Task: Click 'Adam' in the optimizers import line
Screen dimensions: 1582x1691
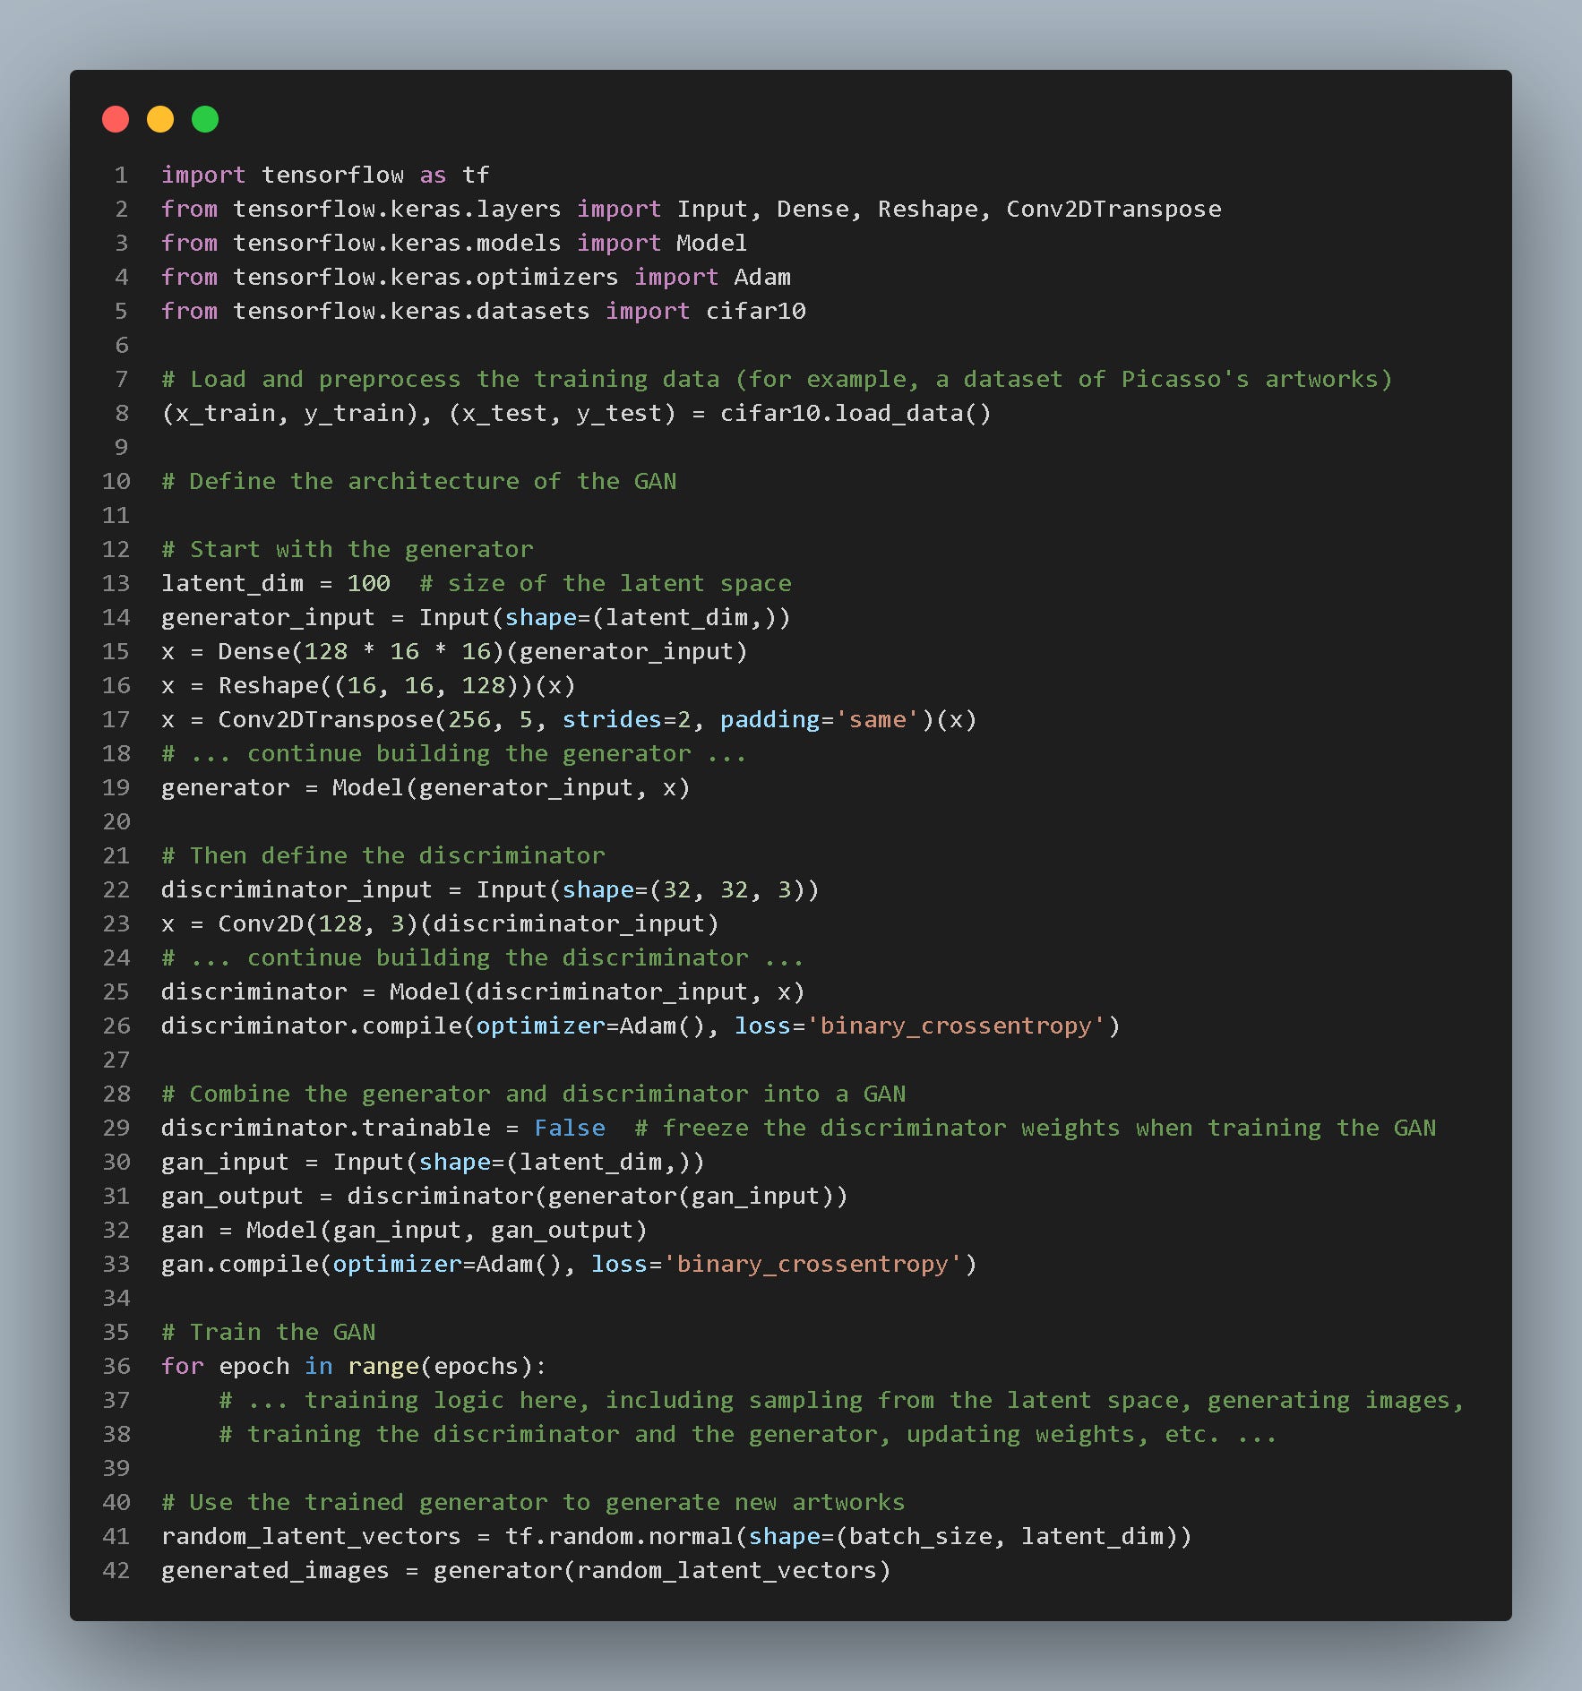Action: (x=762, y=277)
